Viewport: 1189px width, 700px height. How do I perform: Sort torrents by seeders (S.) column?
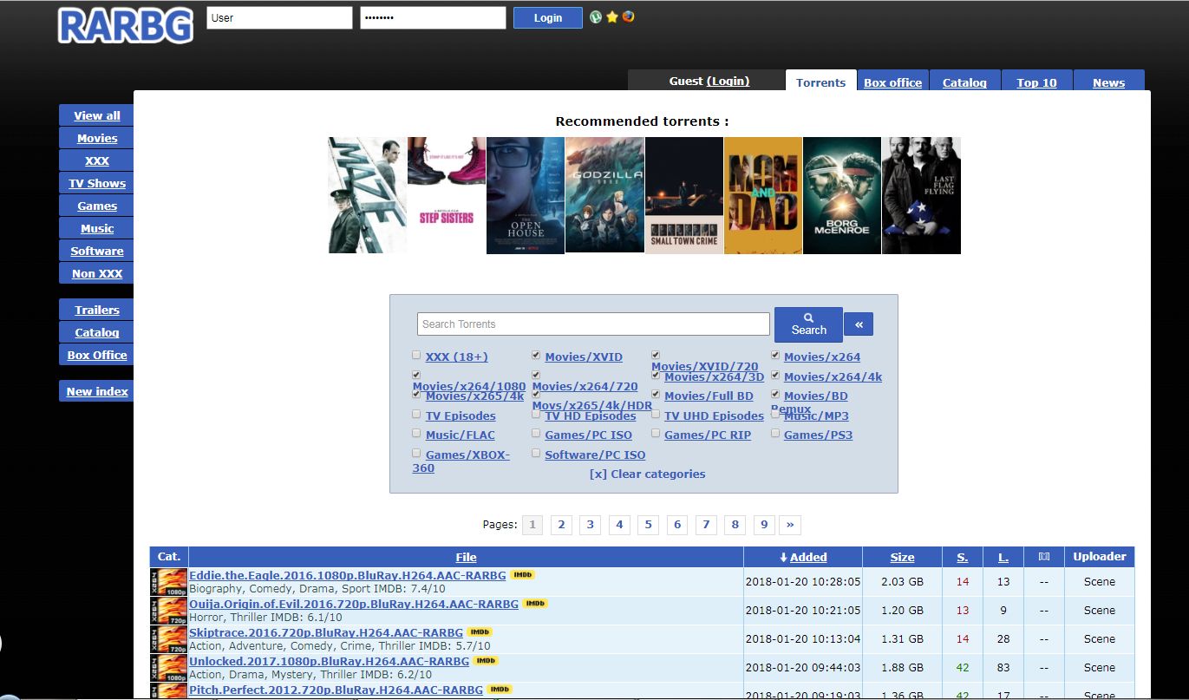coord(963,557)
